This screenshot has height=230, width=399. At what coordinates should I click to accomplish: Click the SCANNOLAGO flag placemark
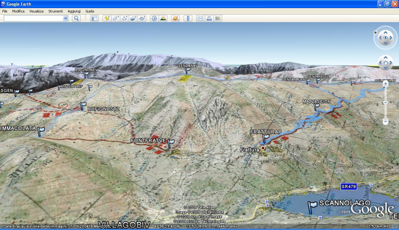312,207
